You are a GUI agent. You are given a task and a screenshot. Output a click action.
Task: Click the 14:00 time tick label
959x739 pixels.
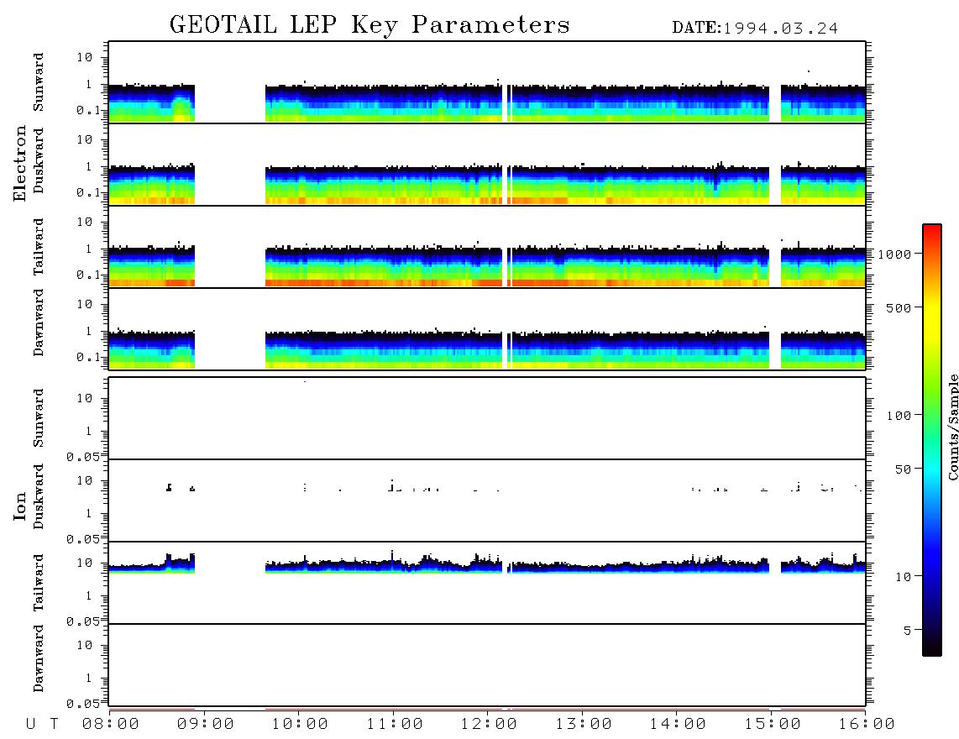click(678, 725)
